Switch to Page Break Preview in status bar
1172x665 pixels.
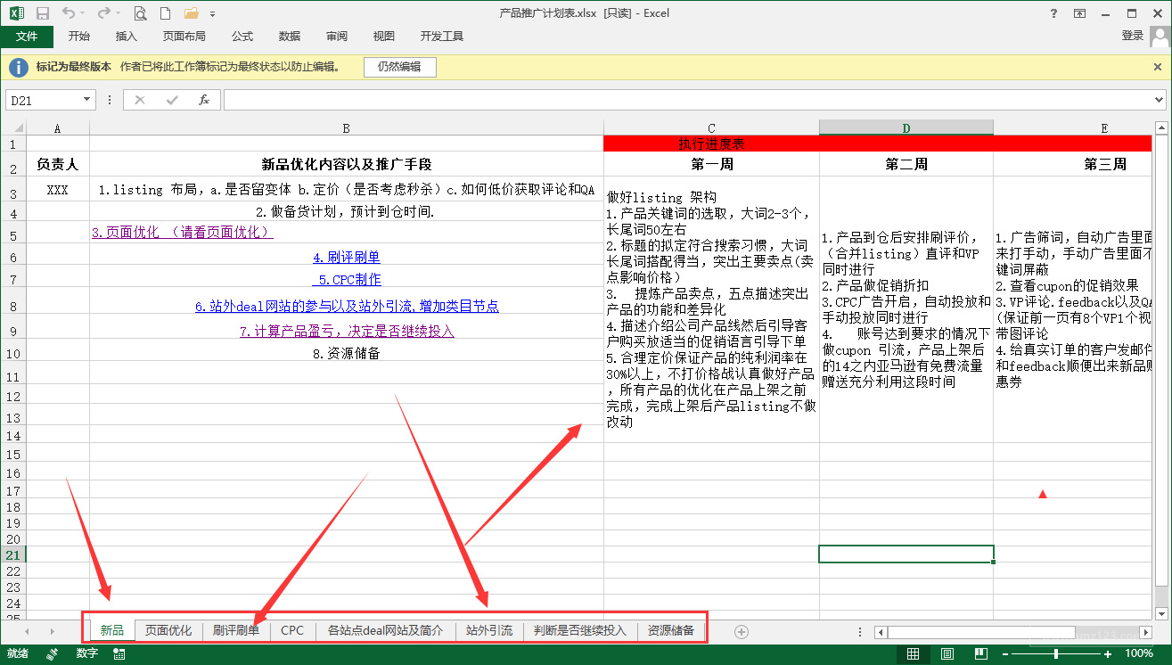tap(980, 654)
